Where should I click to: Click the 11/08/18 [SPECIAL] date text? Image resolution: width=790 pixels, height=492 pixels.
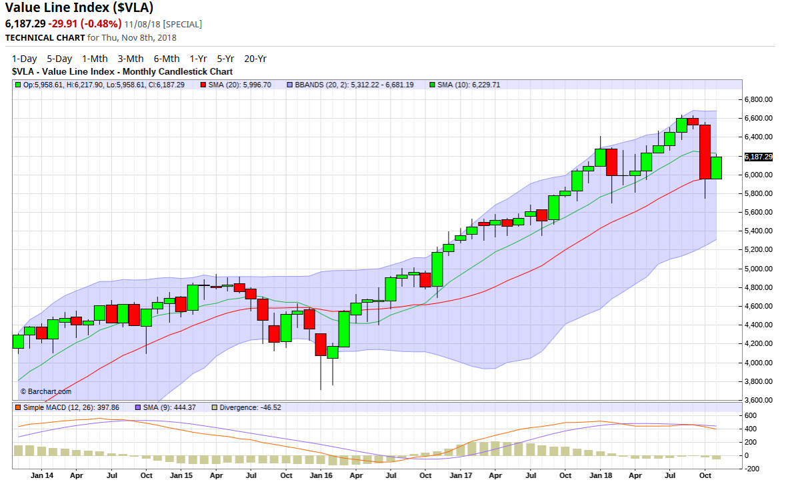coord(163,24)
